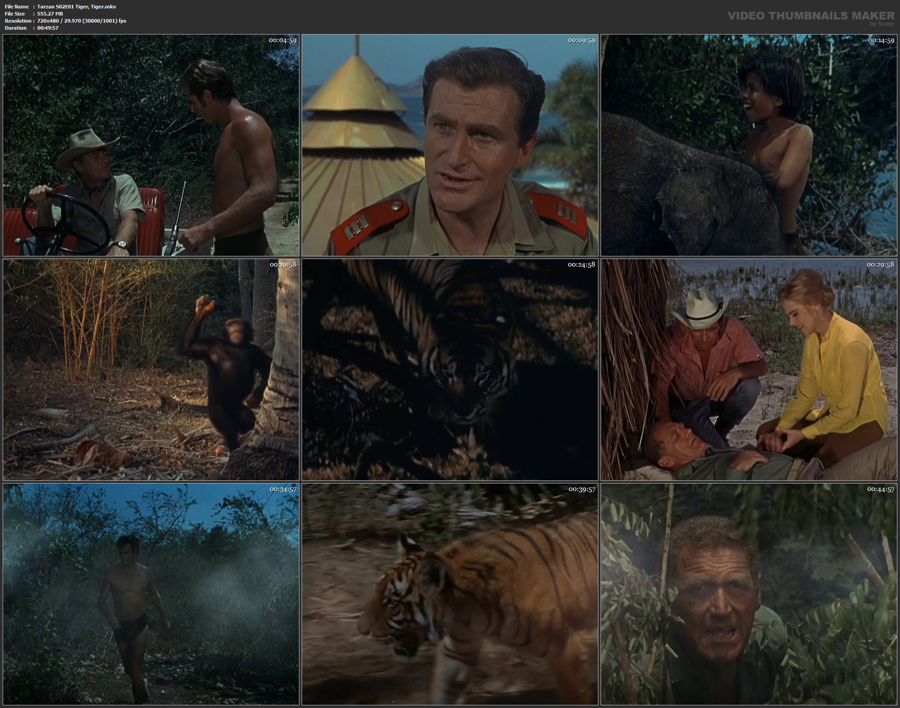Screen dimensions: 900x708
Task: Click the 00:39:57 timestamp label
Action: point(582,489)
